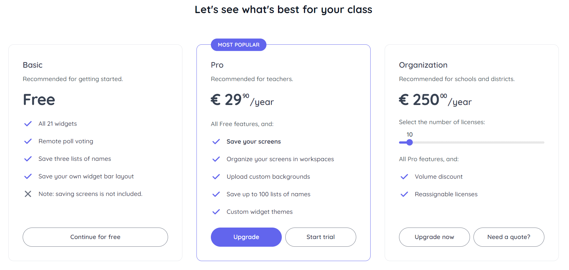Click the MOST POPULAR badge
Image resolution: width=569 pixels, height=270 pixels.
(x=238, y=45)
